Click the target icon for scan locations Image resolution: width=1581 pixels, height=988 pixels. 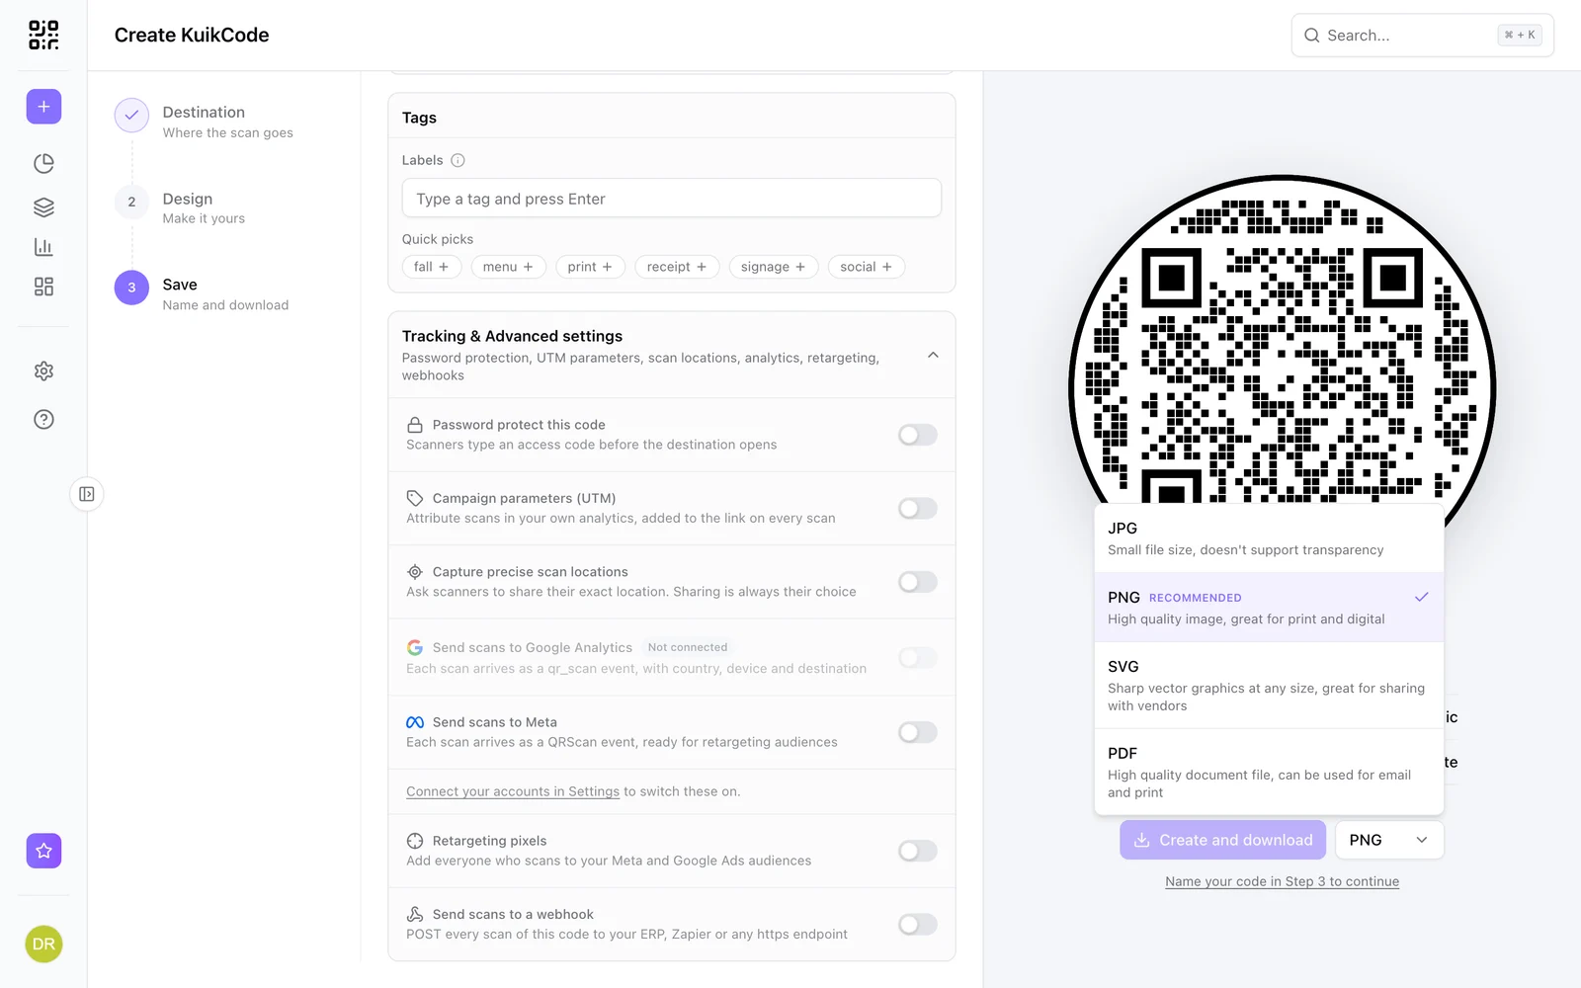tap(415, 572)
